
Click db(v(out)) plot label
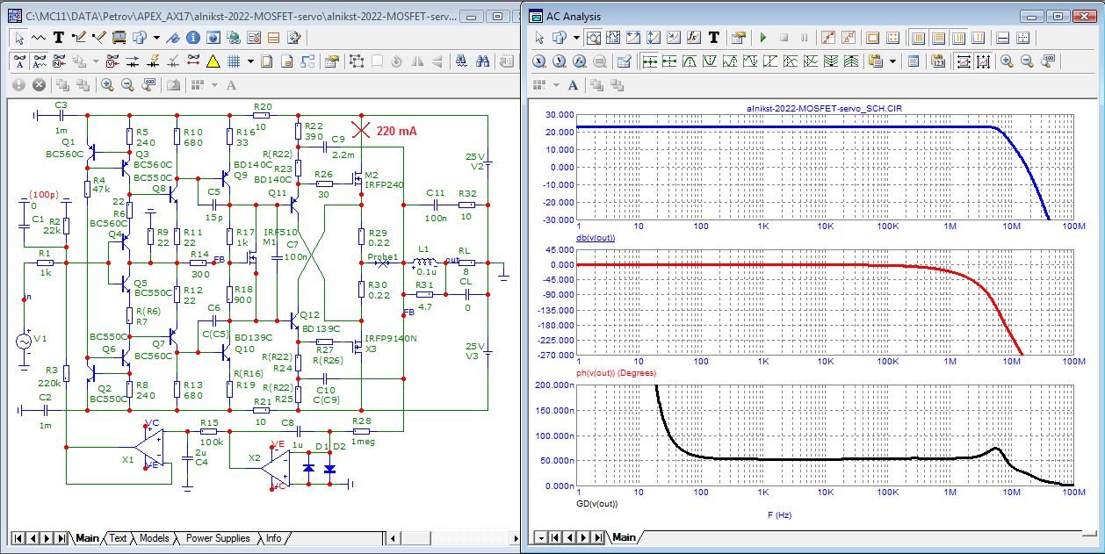[x=596, y=239]
